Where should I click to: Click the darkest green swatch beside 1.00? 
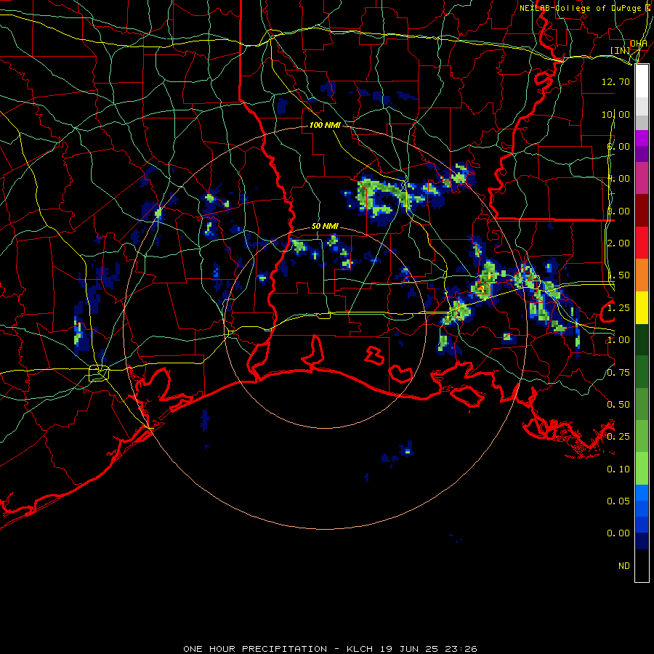[x=642, y=340]
